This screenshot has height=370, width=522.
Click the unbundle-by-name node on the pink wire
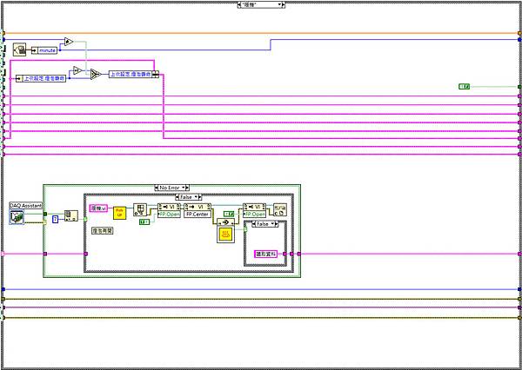click(41, 79)
